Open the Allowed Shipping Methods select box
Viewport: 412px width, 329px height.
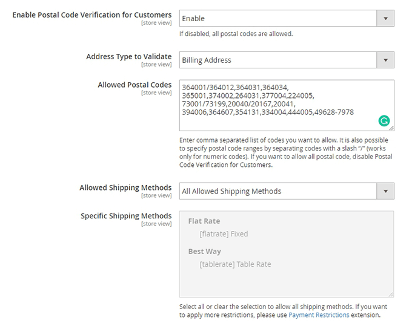coord(279,191)
